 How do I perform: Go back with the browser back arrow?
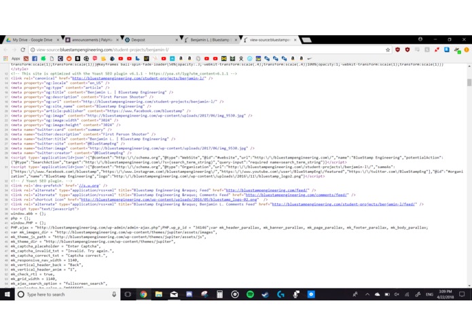click(x=6, y=50)
